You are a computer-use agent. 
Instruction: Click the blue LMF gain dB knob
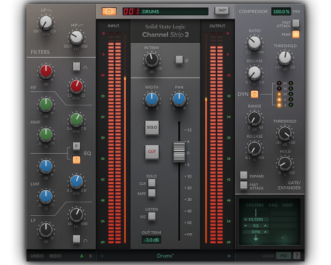point(46,166)
